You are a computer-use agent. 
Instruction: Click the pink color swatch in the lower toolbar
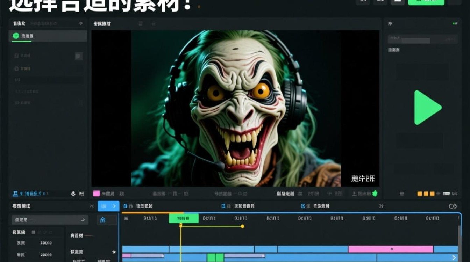coord(95,193)
